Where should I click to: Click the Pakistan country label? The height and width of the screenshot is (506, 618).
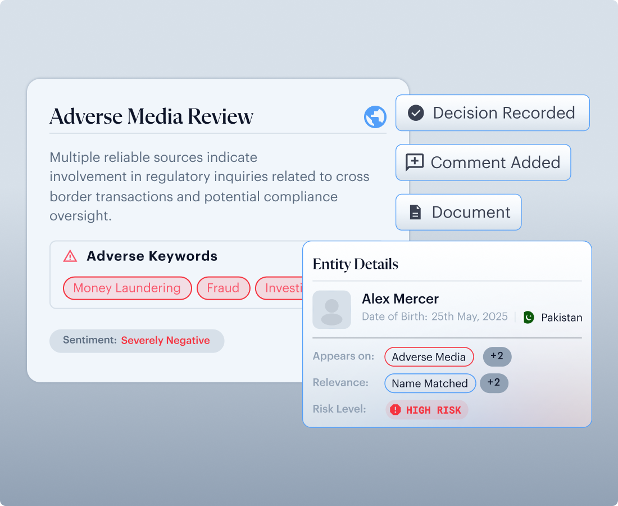click(562, 318)
